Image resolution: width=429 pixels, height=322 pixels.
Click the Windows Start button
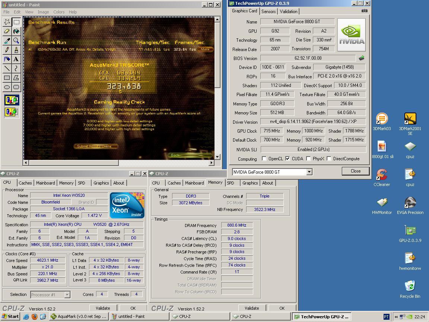click(10, 316)
